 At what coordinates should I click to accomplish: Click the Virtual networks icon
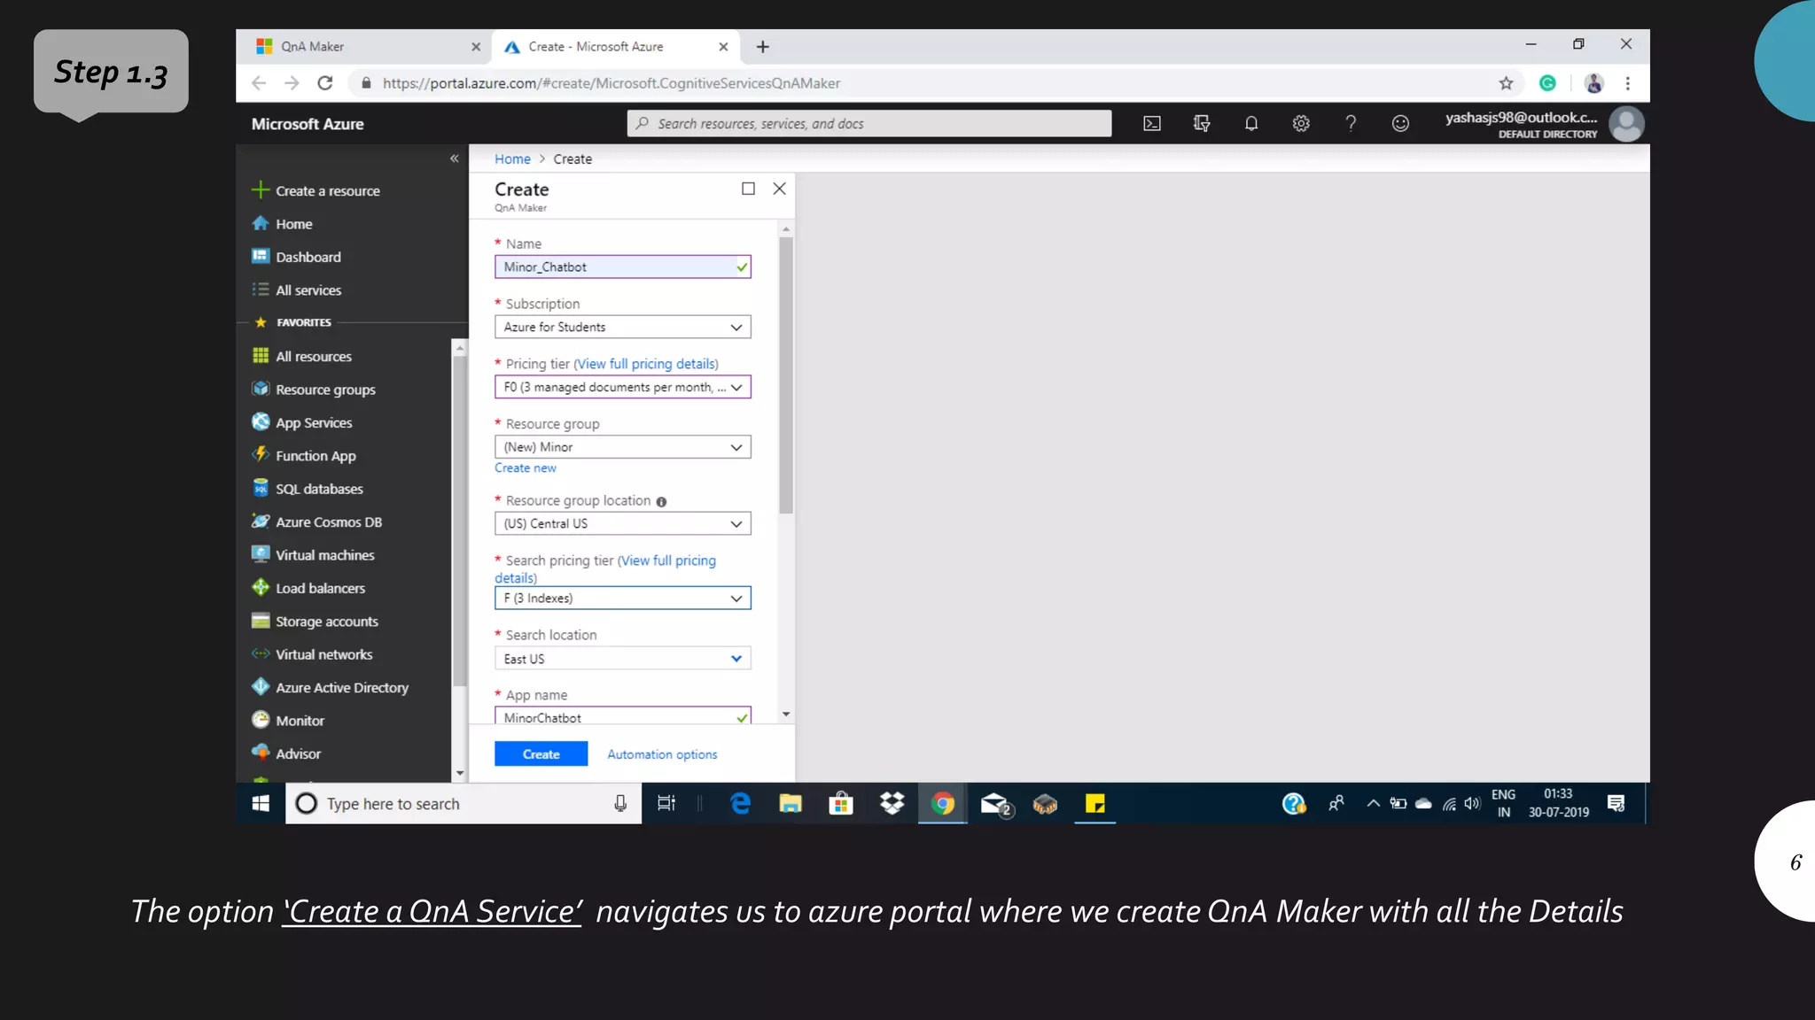click(x=261, y=654)
